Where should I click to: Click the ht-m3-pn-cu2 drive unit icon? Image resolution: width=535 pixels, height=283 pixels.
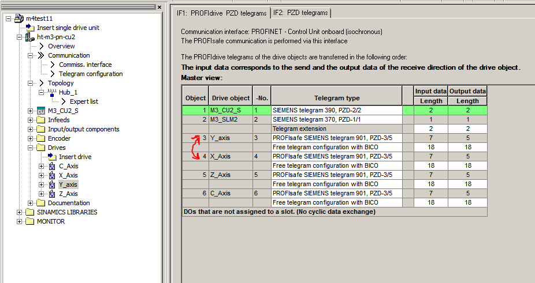click(30, 37)
